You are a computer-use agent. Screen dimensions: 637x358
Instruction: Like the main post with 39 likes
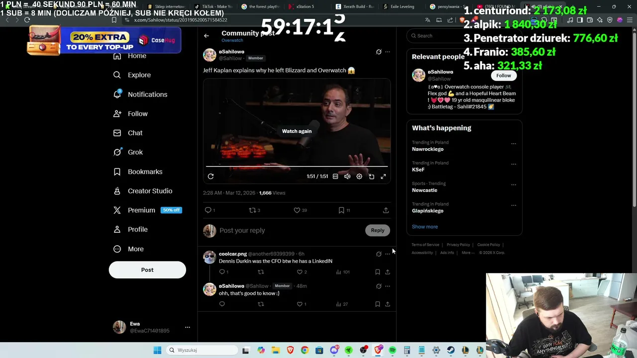click(297, 210)
